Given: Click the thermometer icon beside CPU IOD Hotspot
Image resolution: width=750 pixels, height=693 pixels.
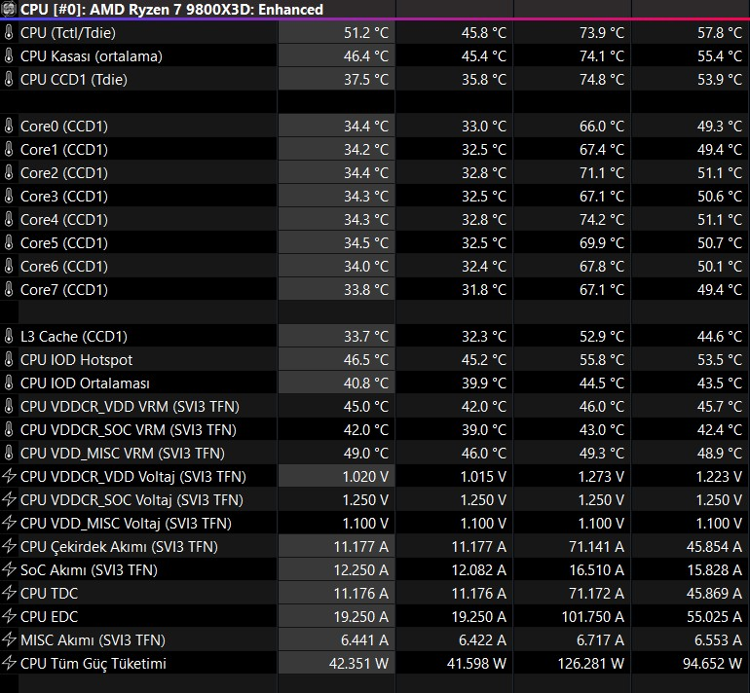Looking at the screenshot, I should tap(9, 360).
